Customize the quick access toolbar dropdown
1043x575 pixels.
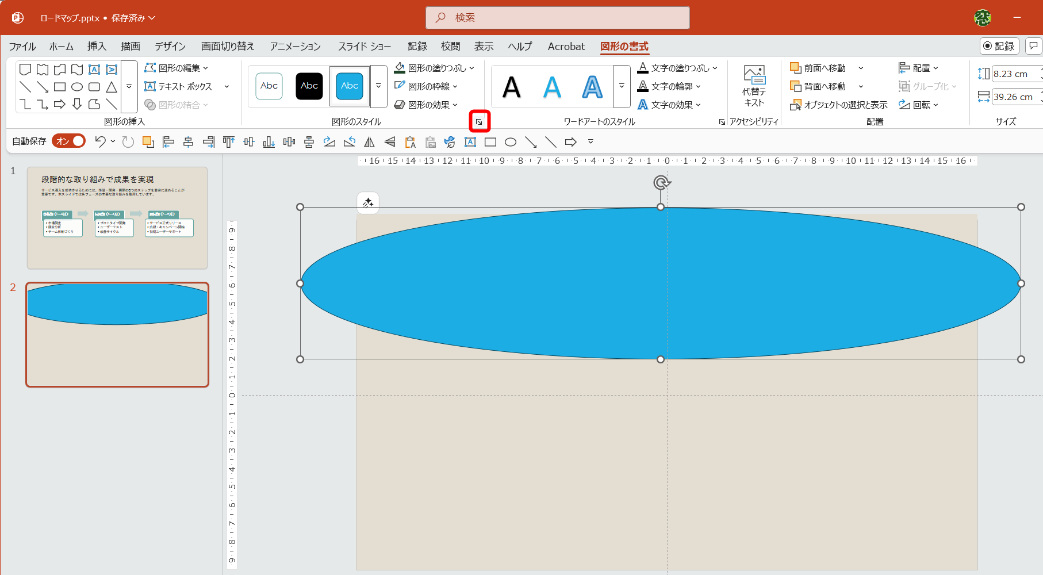590,141
